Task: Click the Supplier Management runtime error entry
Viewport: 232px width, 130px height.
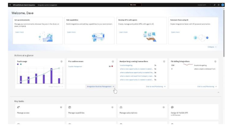Action: coord(75,66)
